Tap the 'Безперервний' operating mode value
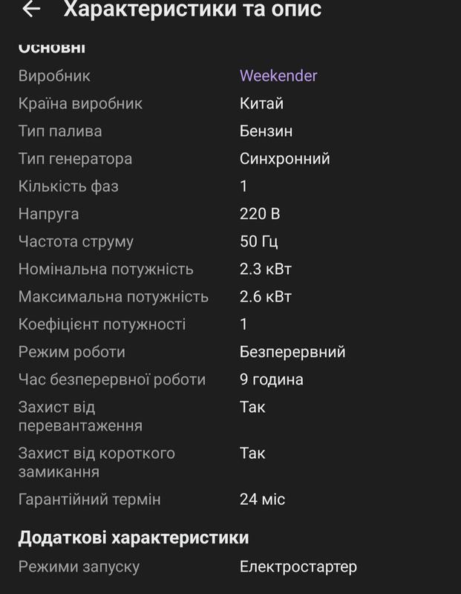 click(292, 352)
